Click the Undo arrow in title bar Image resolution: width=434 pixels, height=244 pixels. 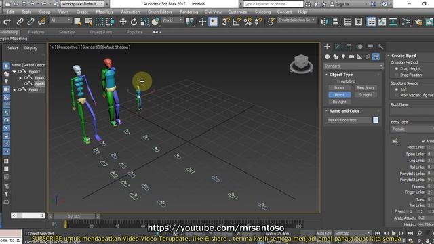click(32, 4)
